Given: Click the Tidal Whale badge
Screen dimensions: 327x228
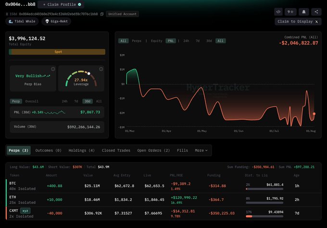Looking at the screenshot, I should point(22,21).
